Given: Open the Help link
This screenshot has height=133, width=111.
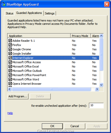Looking at the screenshot, I should click(10, 113).
